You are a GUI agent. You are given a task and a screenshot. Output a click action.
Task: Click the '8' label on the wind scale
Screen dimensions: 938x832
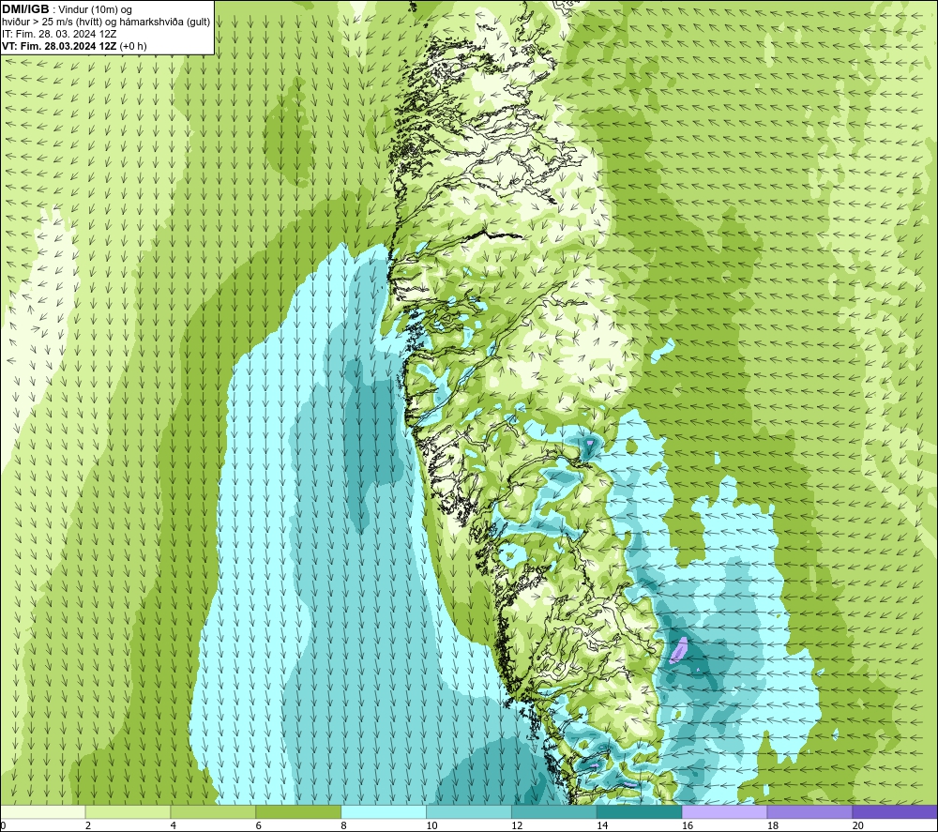click(343, 825)
